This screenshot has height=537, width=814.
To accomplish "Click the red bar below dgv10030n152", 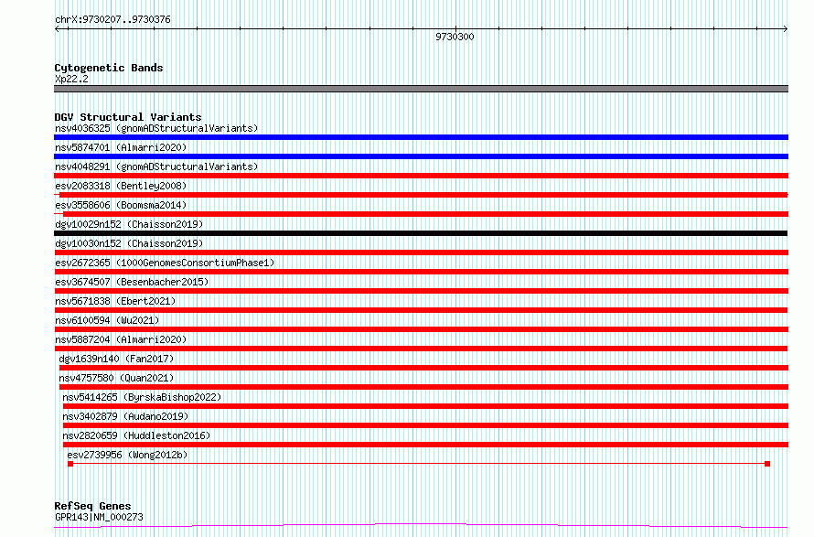I will 421,252.
